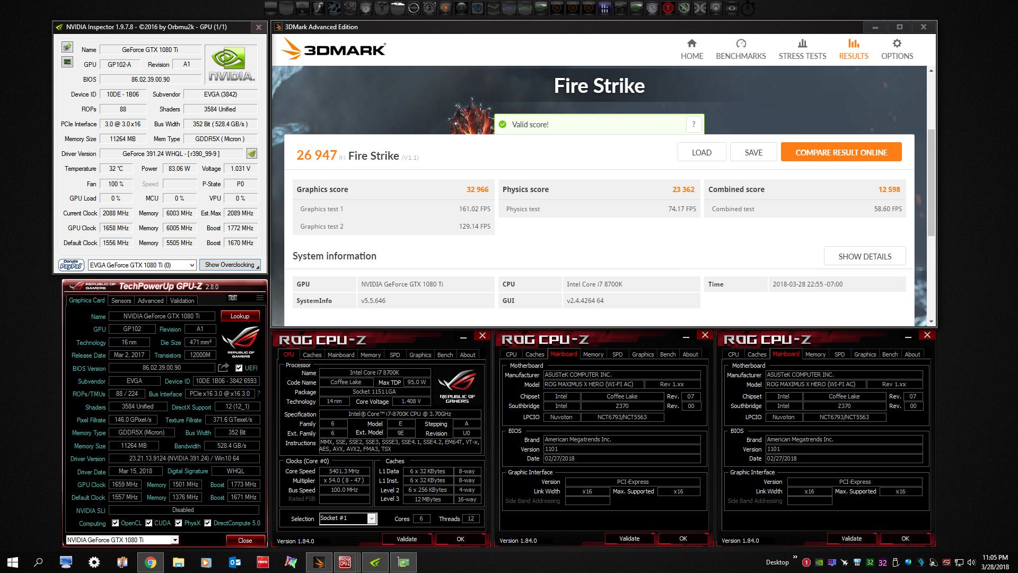Open Memory tab in middle CPU-Z window
Image resolution: width=1018 pixels, height=573 pixels.
593,354
